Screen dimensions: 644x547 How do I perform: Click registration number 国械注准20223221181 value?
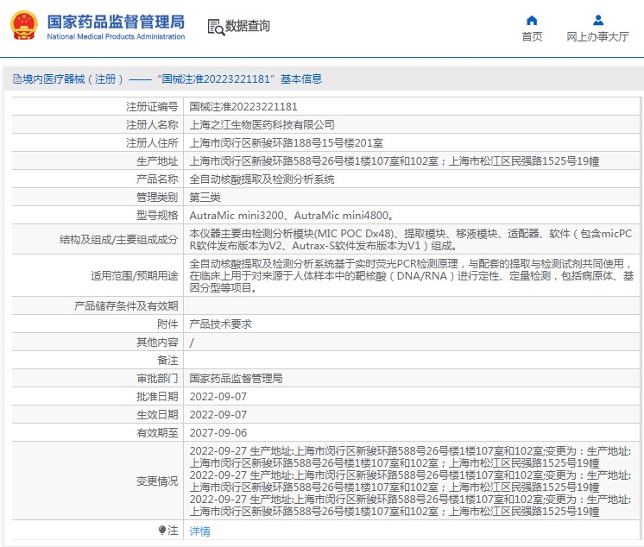coord(243,107)
